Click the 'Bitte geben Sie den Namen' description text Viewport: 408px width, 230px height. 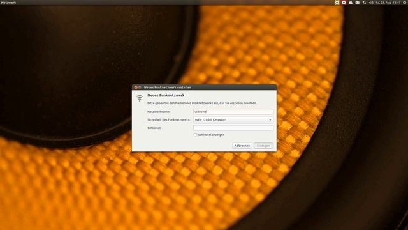tap(202, 103)
